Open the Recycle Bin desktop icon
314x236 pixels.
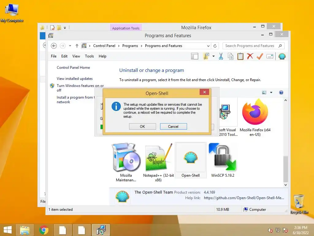[299, 204]
